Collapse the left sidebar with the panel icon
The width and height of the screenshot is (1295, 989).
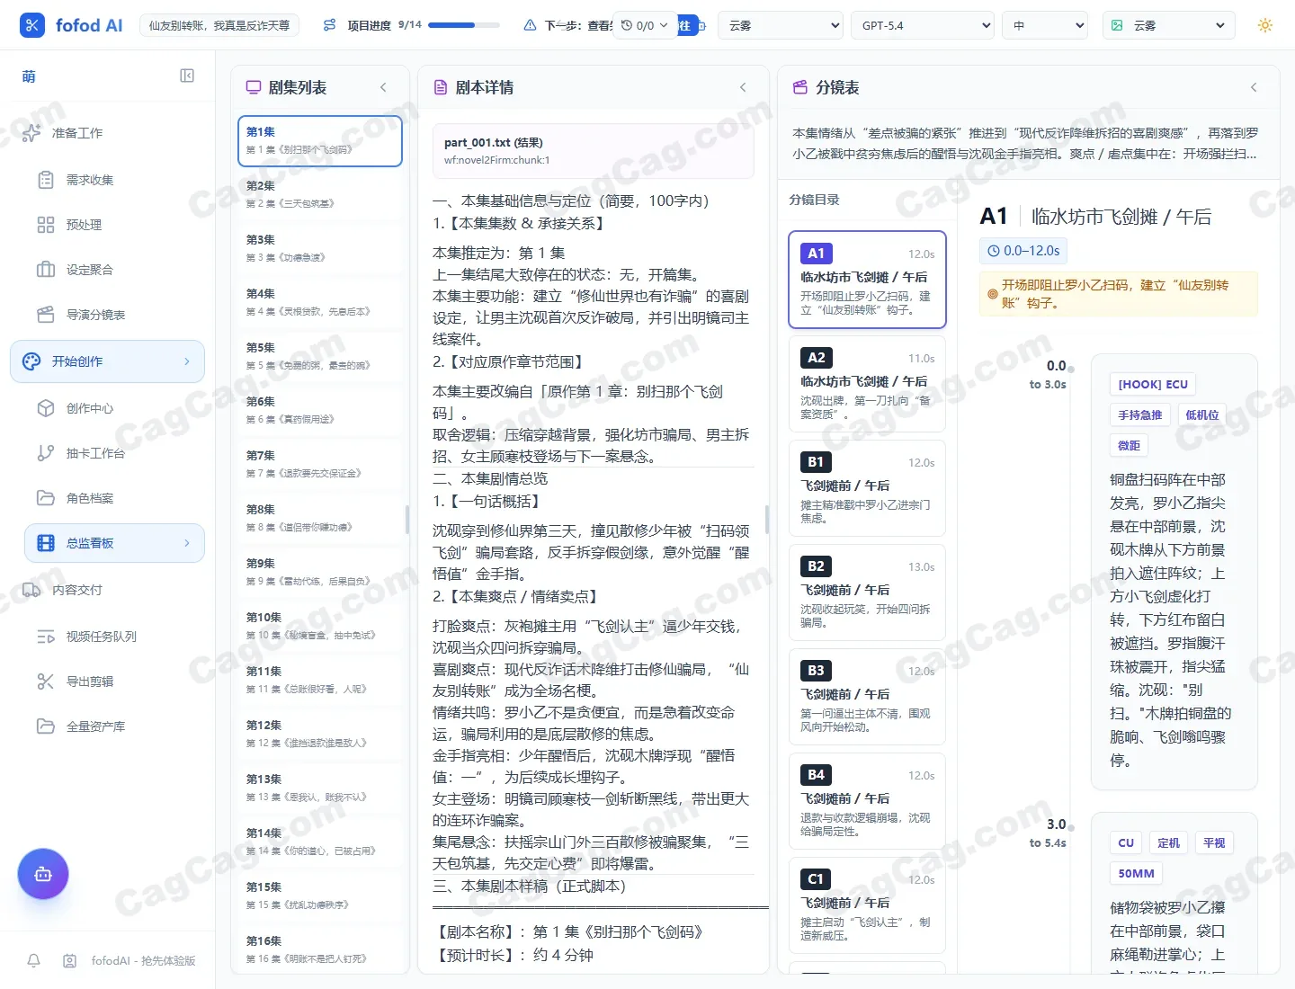click(x=187, y=76)
